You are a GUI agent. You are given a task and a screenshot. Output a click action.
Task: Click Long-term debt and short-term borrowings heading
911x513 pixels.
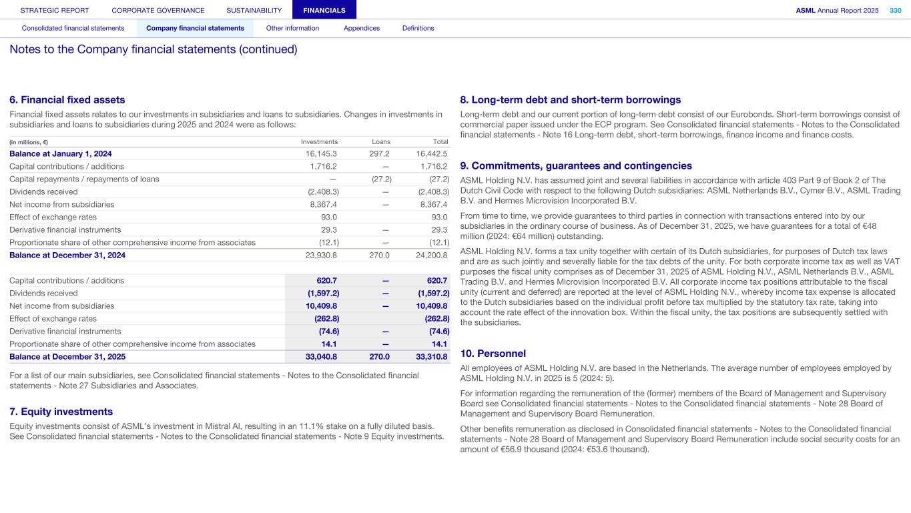(571, 99)
